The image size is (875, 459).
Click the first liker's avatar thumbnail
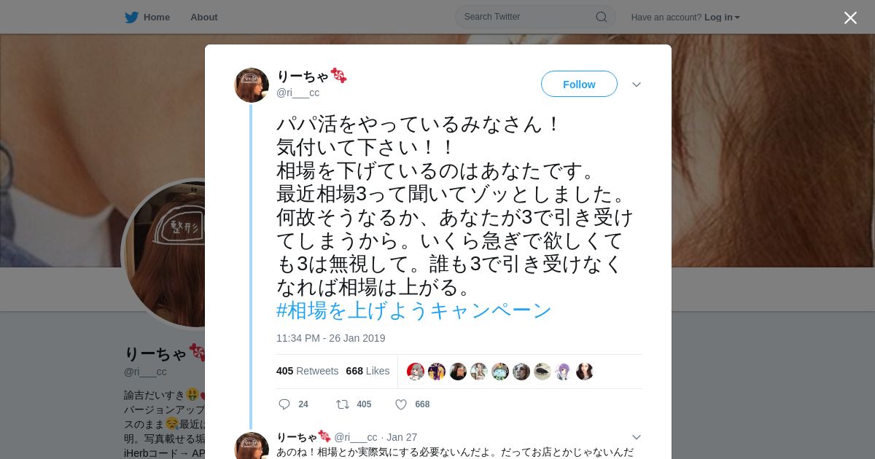pyautogui.click(x=416, y=372)
